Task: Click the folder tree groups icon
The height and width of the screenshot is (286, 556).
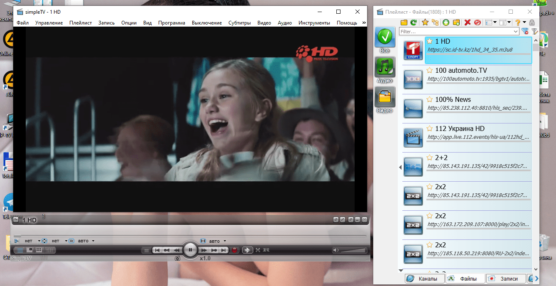Action: pos(434,22)
